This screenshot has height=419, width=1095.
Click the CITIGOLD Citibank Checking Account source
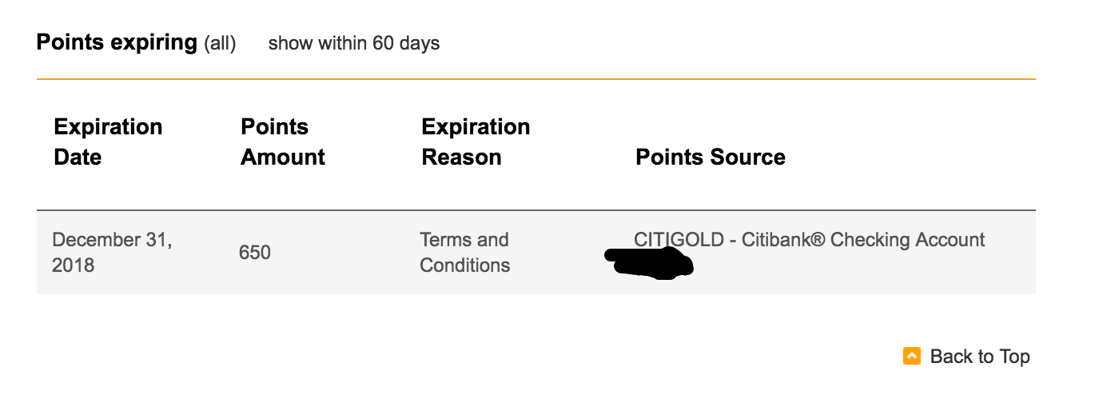[810, 240]
